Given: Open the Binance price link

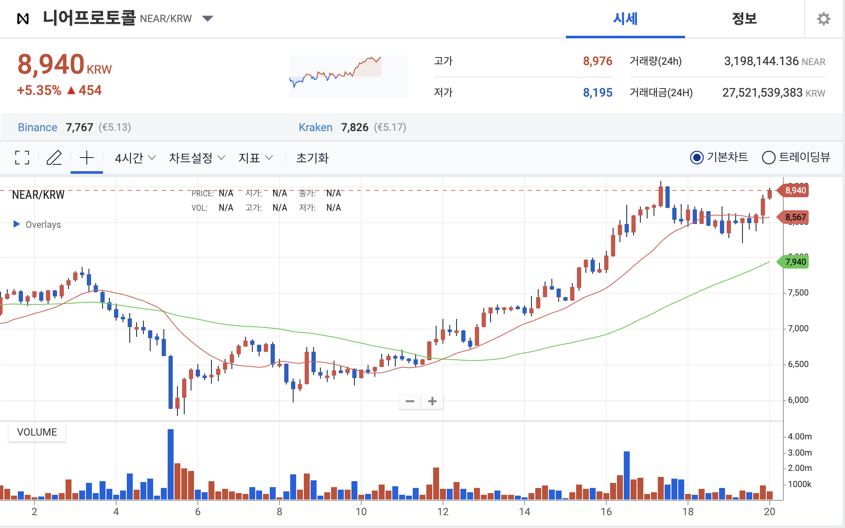Looking at the screenshot, I should coord(37,127).
